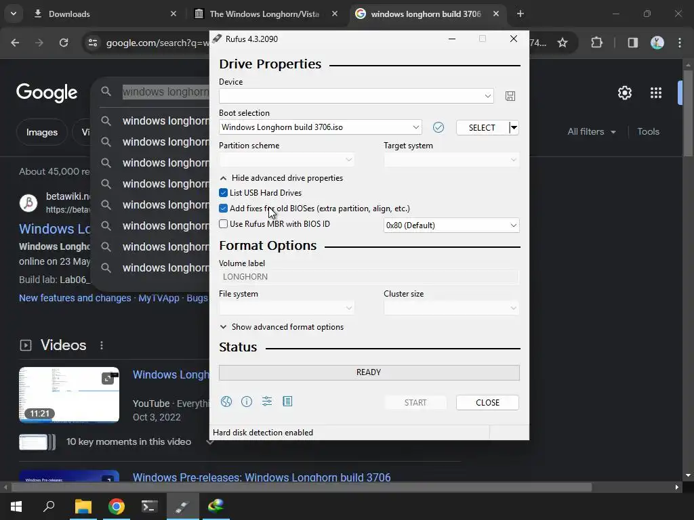Close the Downloads tab
694x520 pixels.
pyautogui.click(x=173, y=14)
